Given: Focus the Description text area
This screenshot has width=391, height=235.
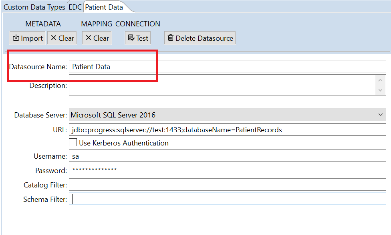Looking at the screenshot, I should click(x=222, y=85).
